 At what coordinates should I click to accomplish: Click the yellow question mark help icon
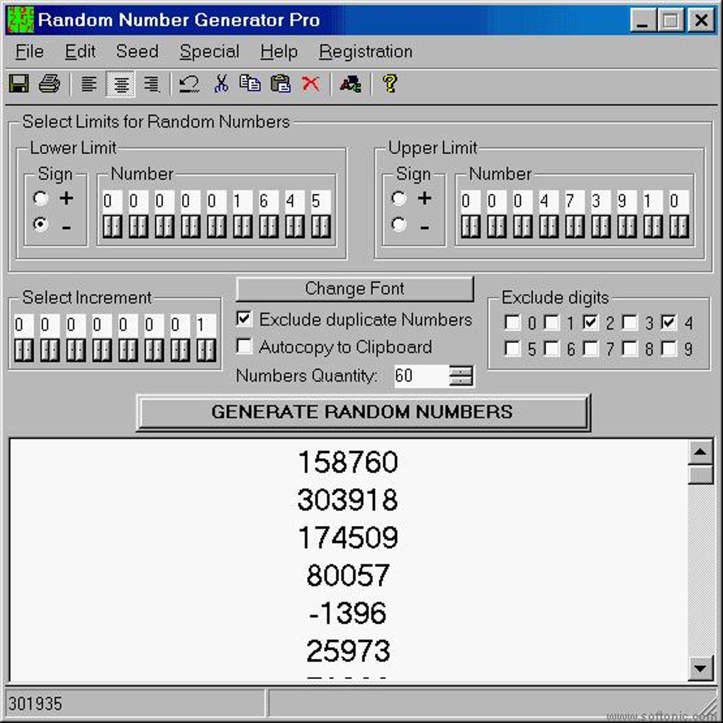[390, 84]
